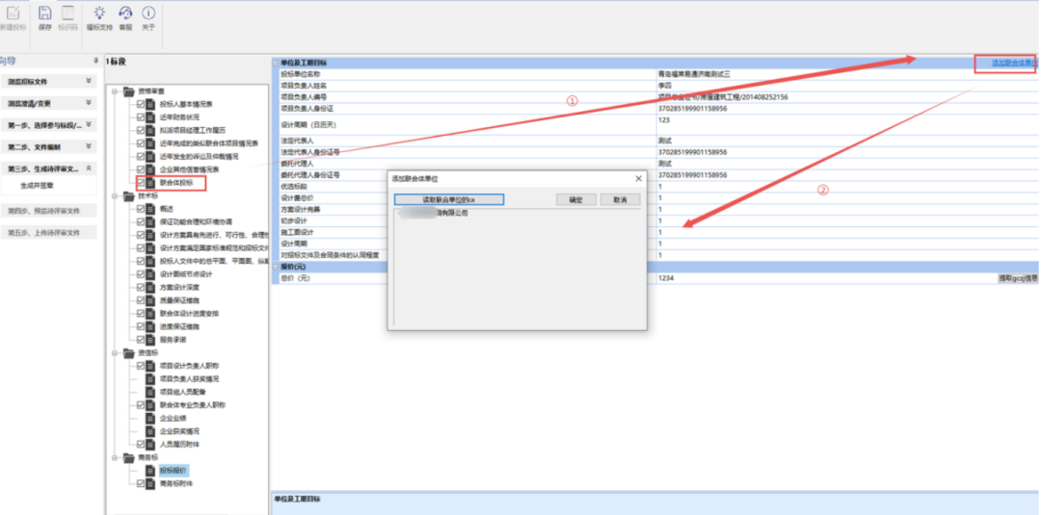Click document icon of 投标人基本情况表
1041x515 pixels.
(x=150, y=105)
